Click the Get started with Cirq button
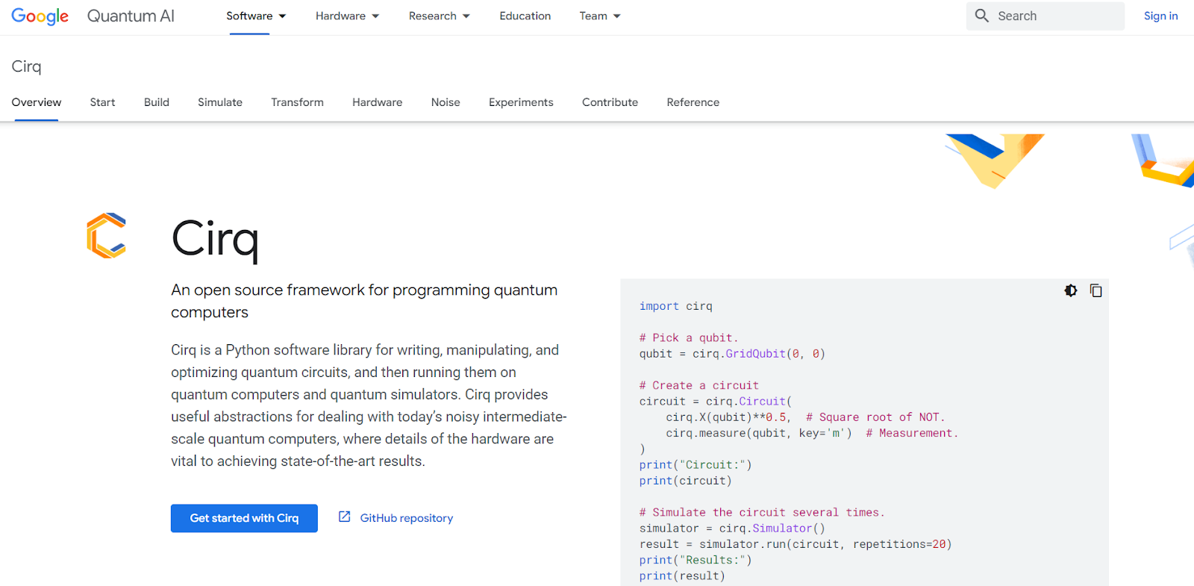This screenshot has width=1194, height=586. click(x=244, y=518)
